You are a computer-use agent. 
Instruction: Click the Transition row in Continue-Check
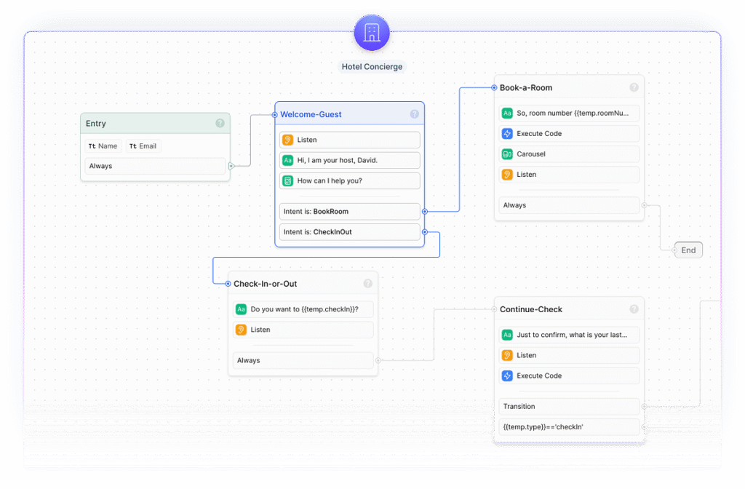(x=569, y=407)
